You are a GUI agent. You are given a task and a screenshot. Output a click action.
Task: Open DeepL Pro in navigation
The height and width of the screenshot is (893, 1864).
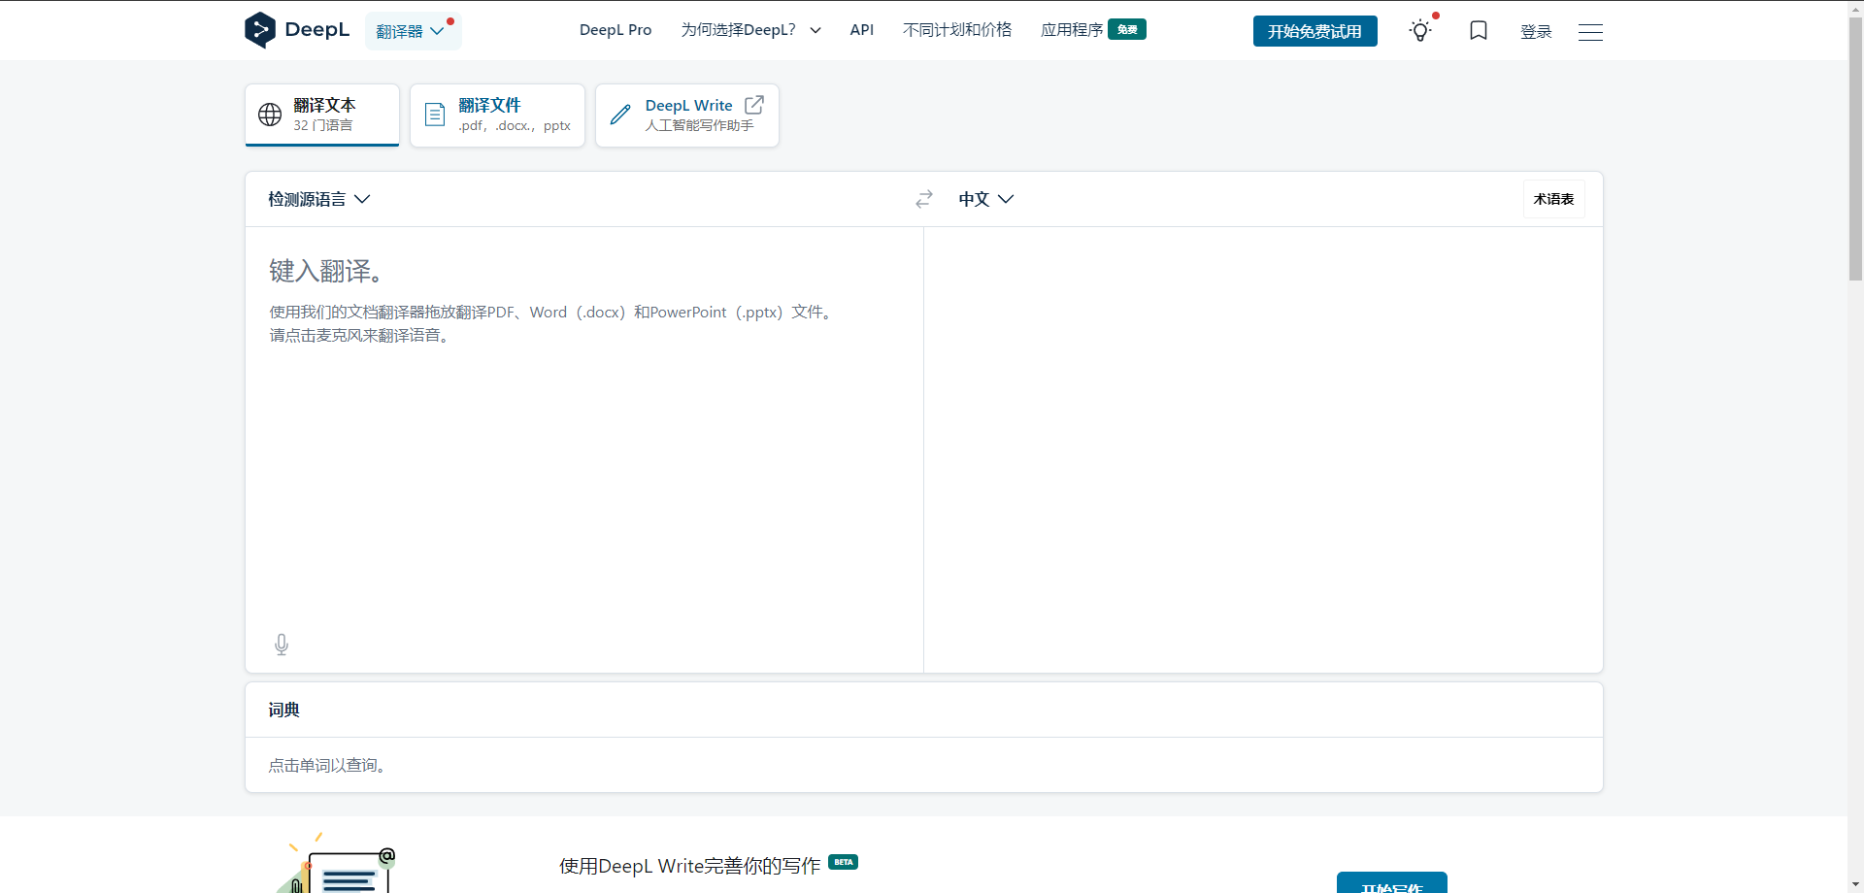click(x=616, y=30)
